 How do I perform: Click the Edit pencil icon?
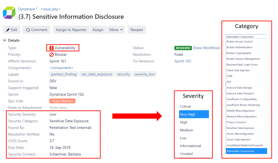pos(7,30)
